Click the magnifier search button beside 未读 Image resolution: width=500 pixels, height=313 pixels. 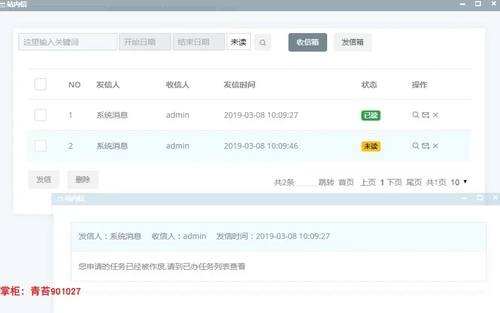263,43
